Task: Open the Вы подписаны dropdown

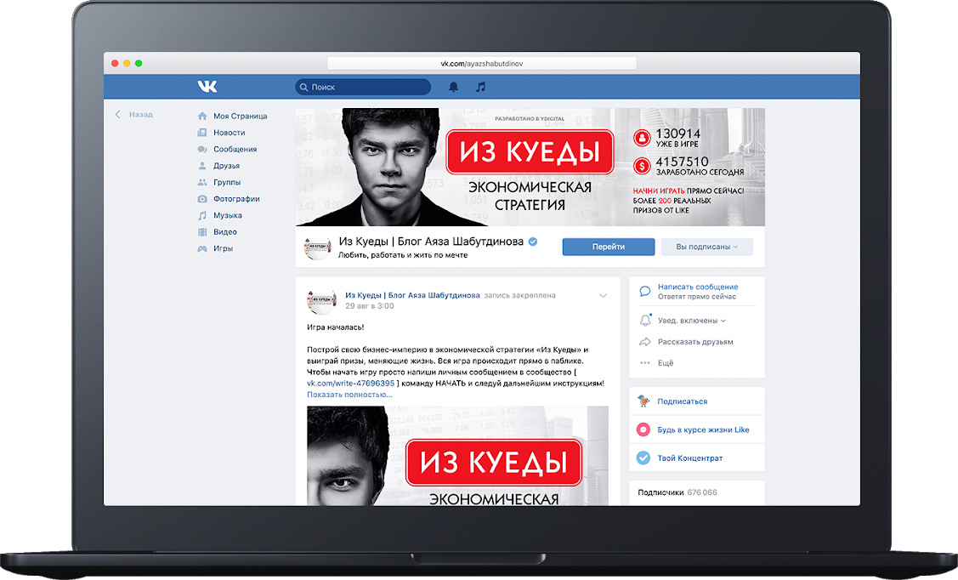Action: (x=707, y=247)
